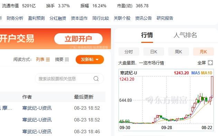Select the list view icon 列表
Screen dimensions: 218x136
tap(48, 60)
